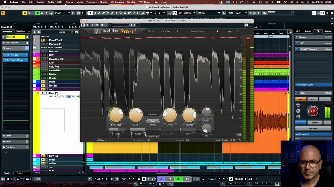Select the Mute X tool
Viewport: 334px width, 187px height.
click(x=117, y=13)
